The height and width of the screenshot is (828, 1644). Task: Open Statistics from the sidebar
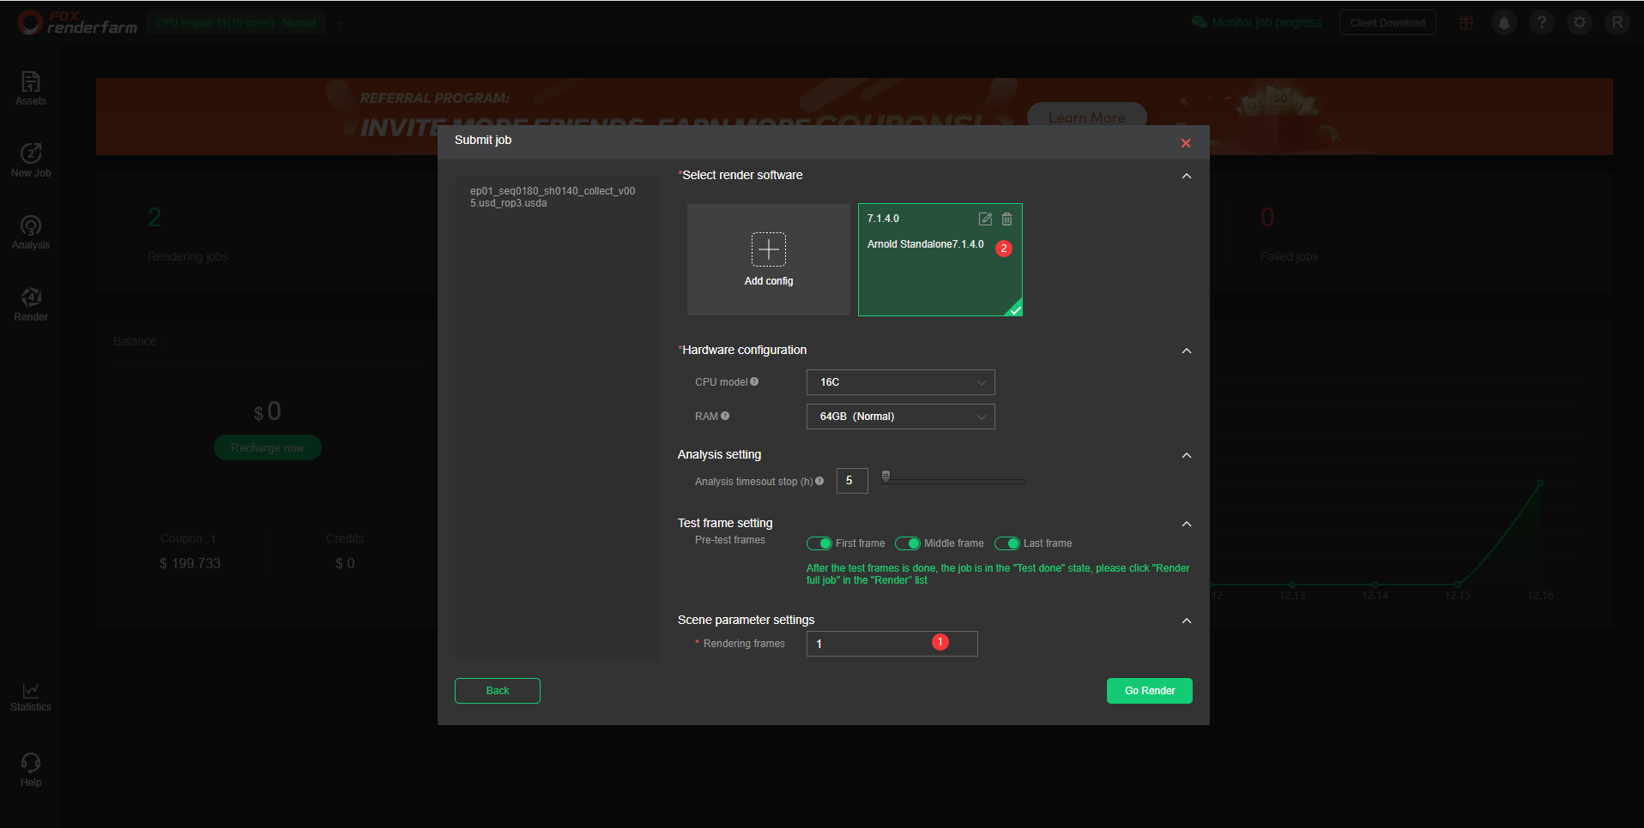tap(31, 697)
